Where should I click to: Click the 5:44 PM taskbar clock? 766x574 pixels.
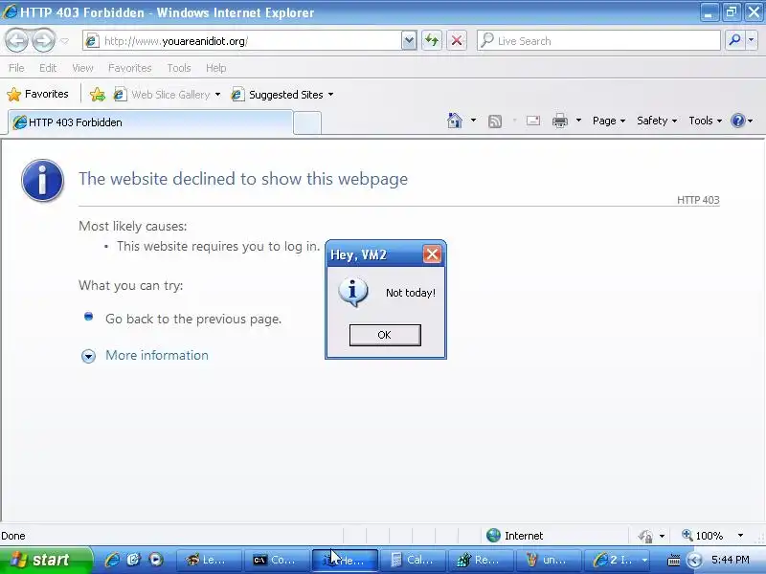pos(730,560)
